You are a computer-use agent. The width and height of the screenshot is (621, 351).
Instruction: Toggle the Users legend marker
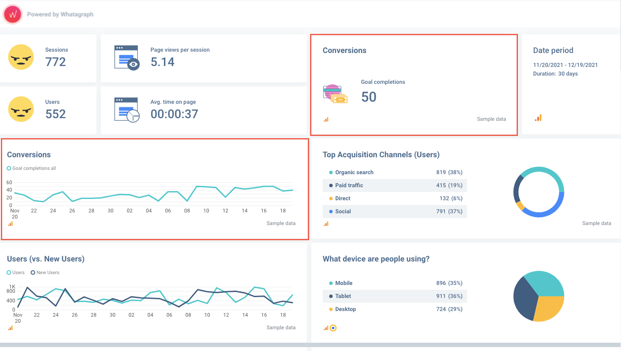(9, 272)
